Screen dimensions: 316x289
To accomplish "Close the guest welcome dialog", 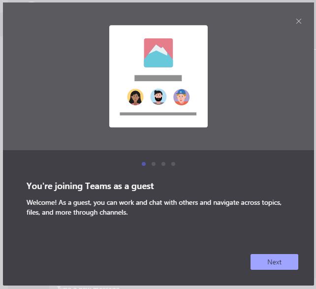I will pos(298,21).
